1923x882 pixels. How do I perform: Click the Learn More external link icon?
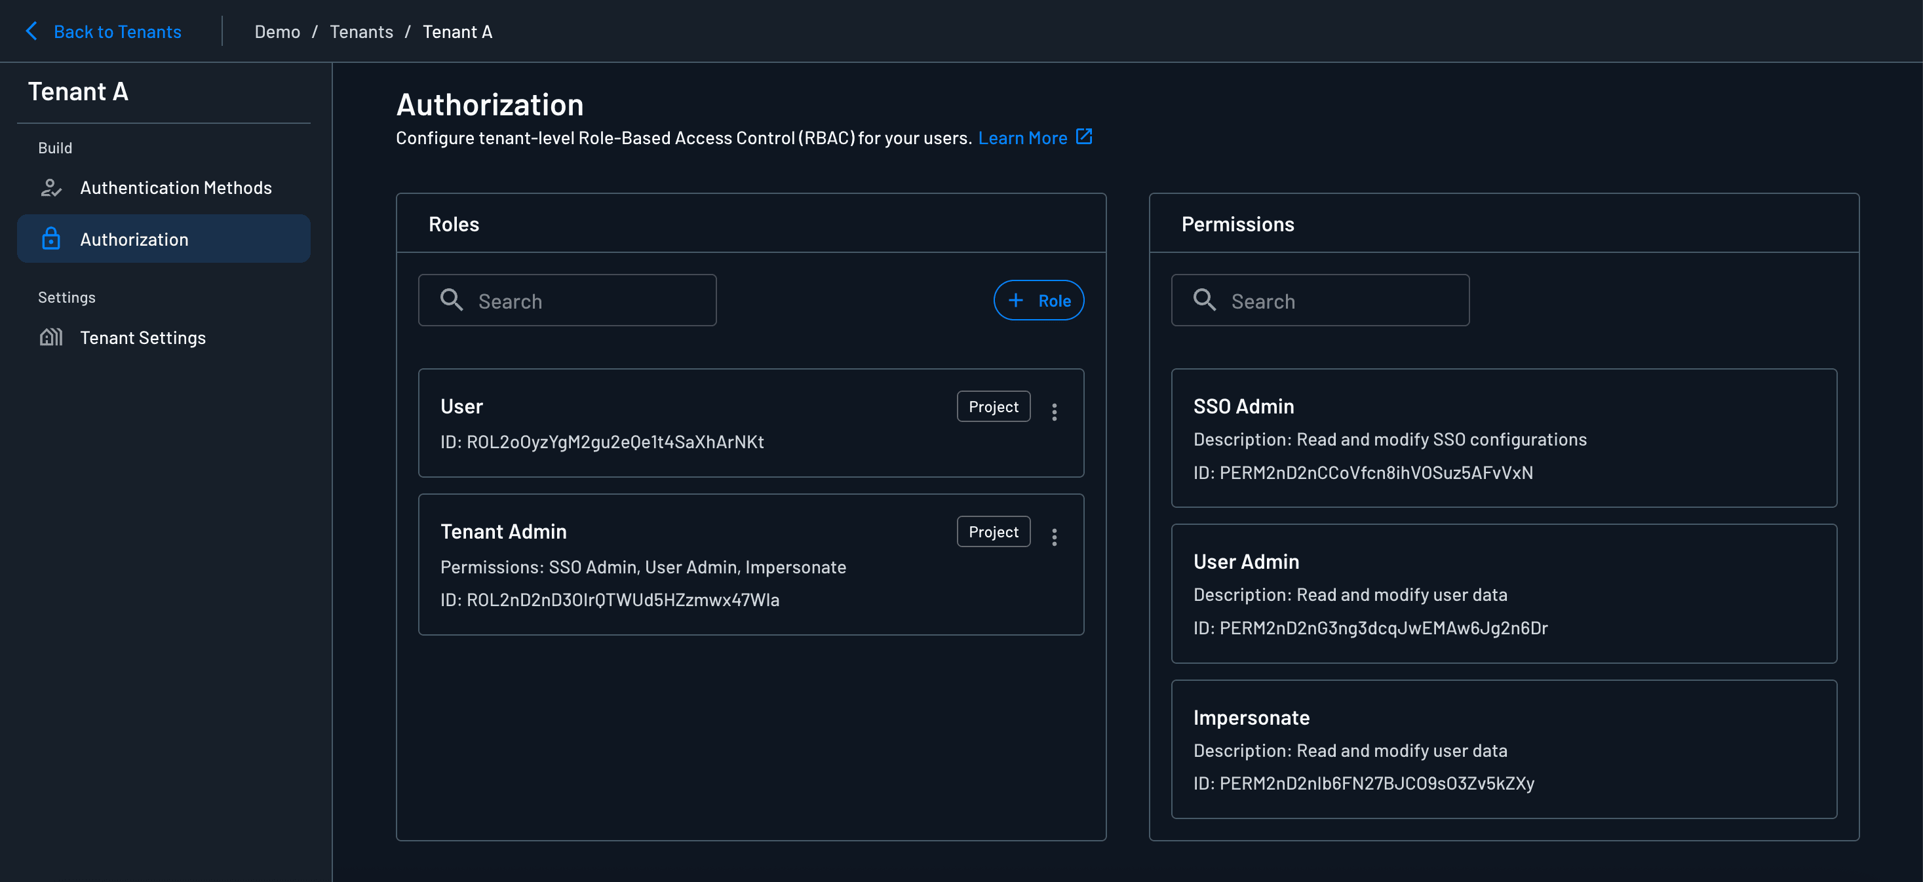coord(1084,138)
